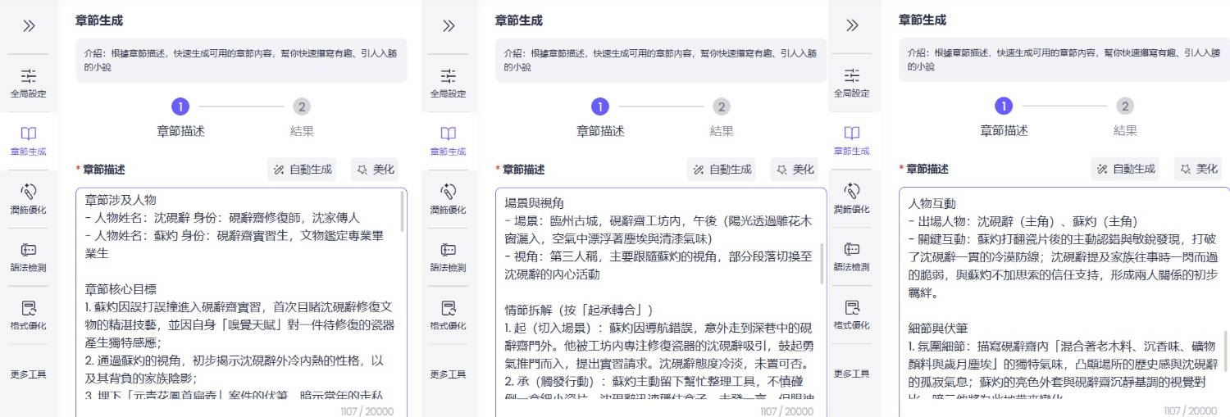
Task: Open 章節生成 in the middle panel sidebar
Action: 449,141
